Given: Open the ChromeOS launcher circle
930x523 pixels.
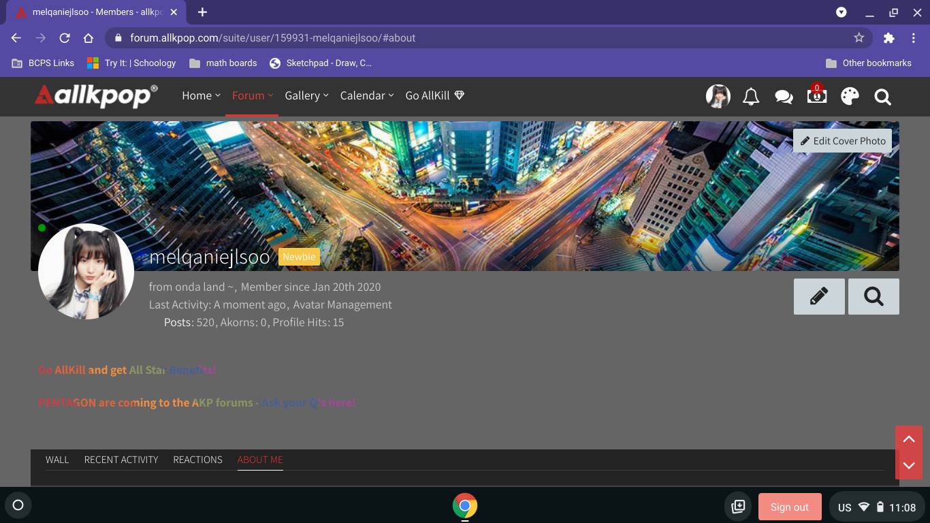Looking at the screenshot, I should click(18, 505).
